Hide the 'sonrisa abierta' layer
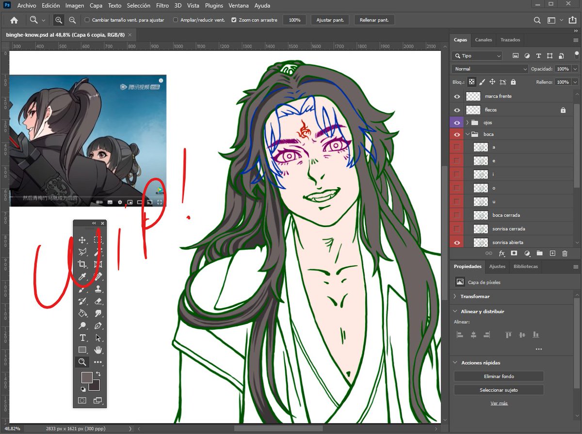This screenshot has width=582, height=434. [457, 242]
